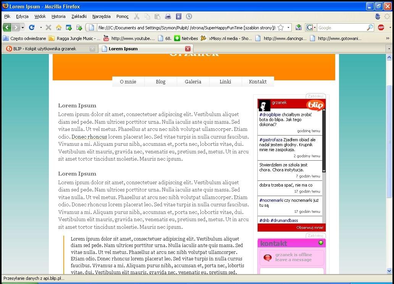The height and width of the screenshot is (284, 394).
Task: Click the green status dot in the kontakt header
Action: pos(321,243)
